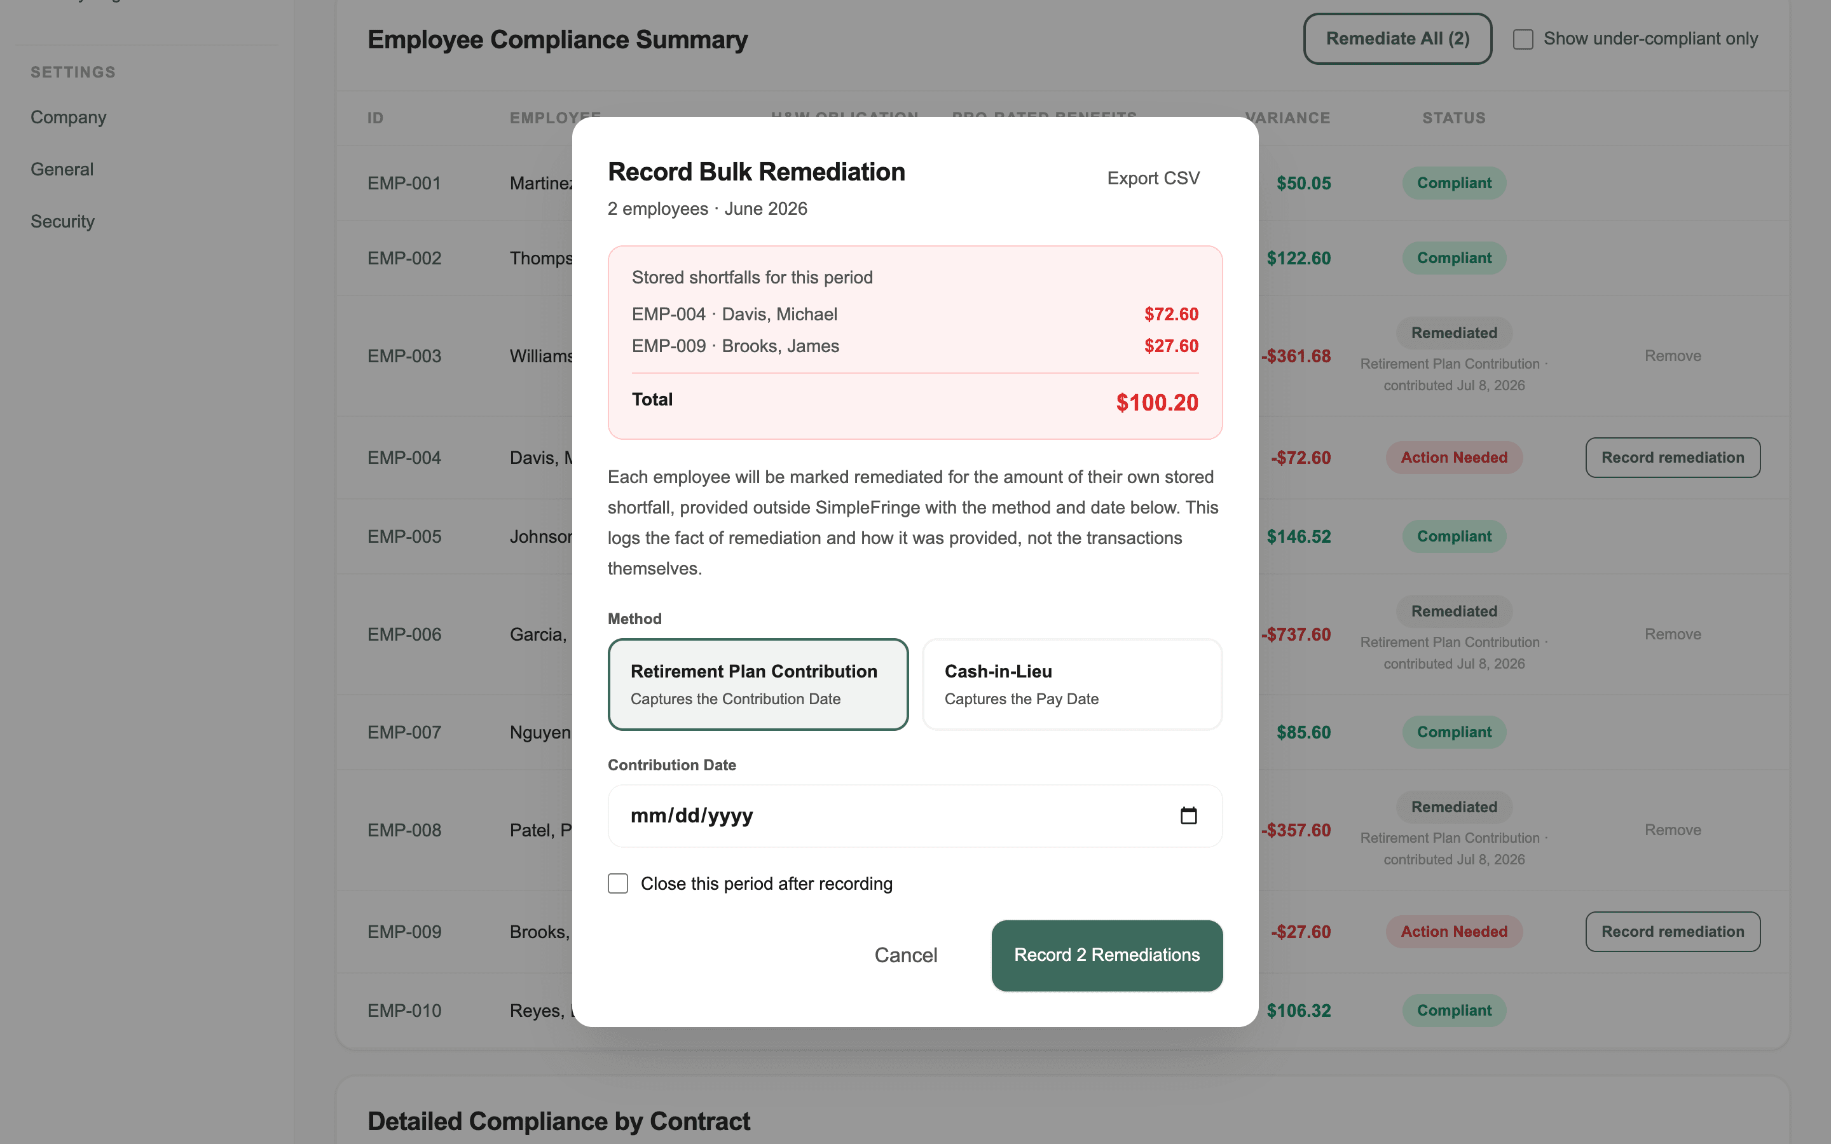Select Retirement Plan Contribution method
Image resolution: width=1831 pixels, height=1144 pixels.
758,684
